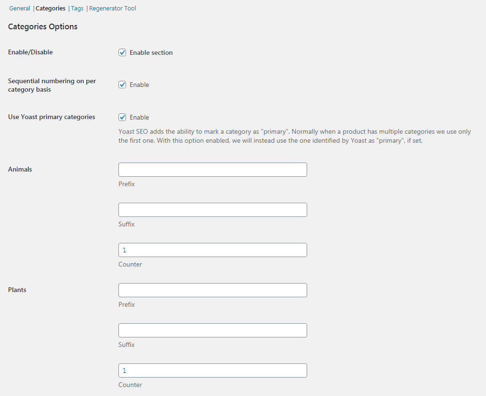Click the Plants Suffix input
Viewport: 486px width, 396px height.
pyautogui.click(x=213, y=330)
